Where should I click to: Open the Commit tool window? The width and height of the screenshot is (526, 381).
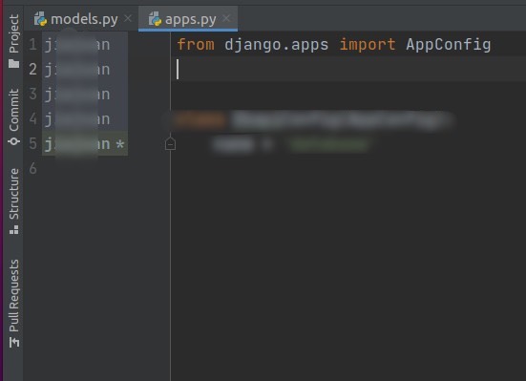13,116
